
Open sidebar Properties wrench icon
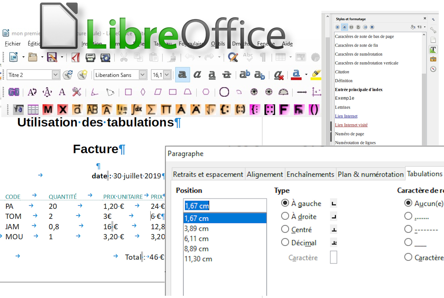coord(433,30)
